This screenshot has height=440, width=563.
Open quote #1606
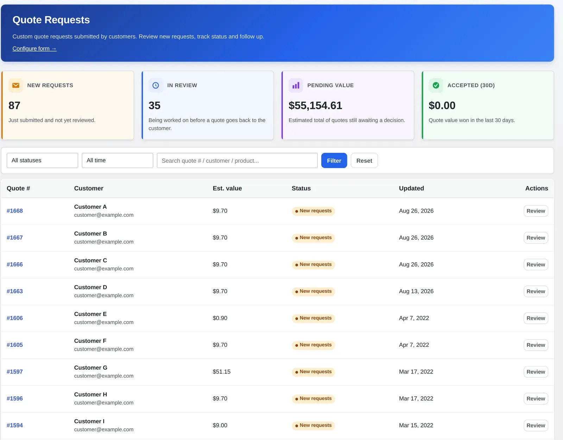(x=15, y=318)
